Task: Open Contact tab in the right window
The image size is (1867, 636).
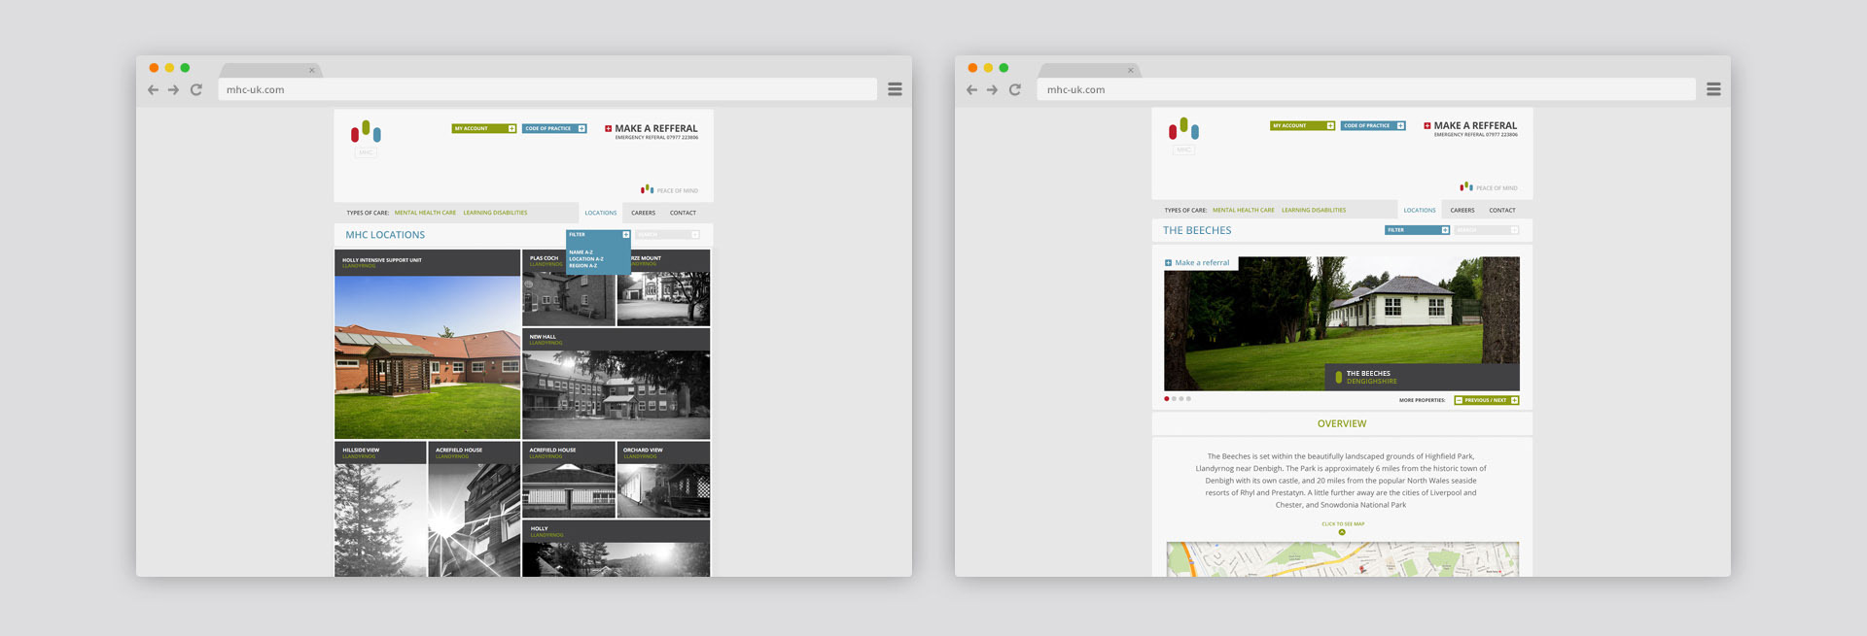Action: 1502,210
